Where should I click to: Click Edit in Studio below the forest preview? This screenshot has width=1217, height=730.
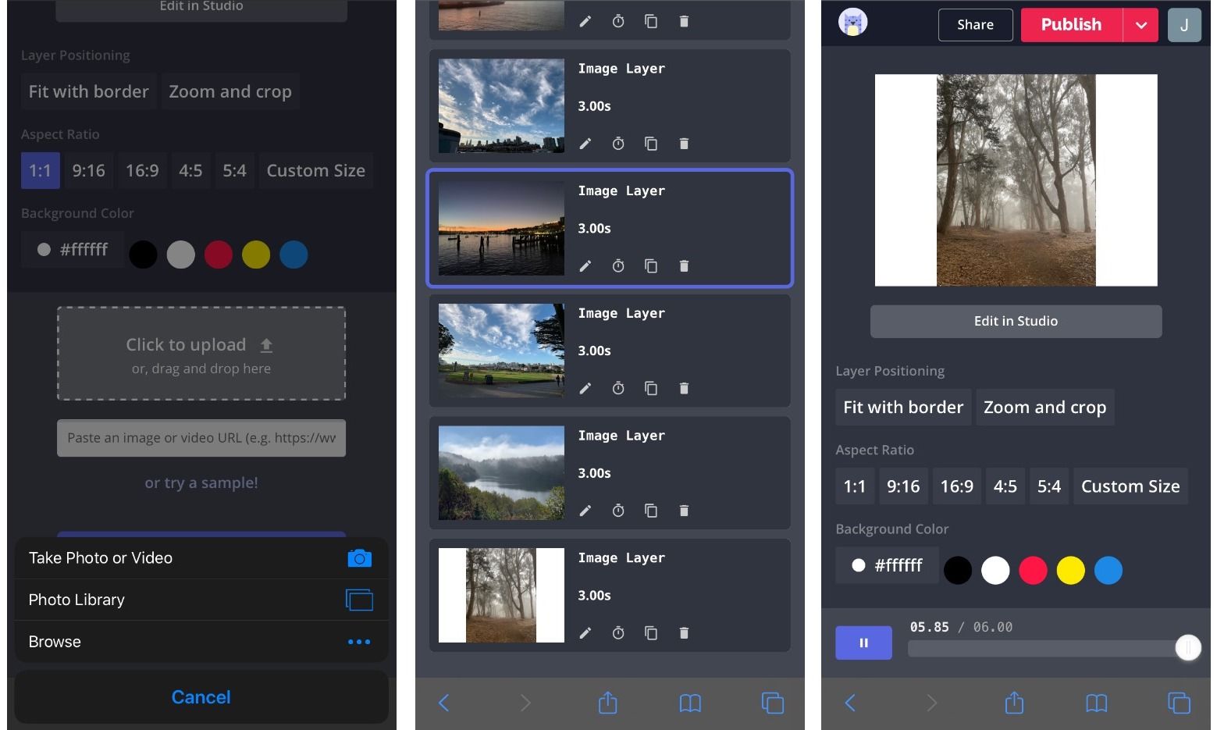point(1016,321)
